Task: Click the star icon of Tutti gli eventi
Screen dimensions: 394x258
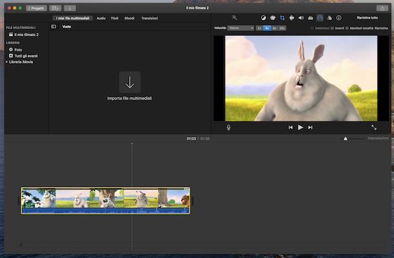Action: [11, 56]
